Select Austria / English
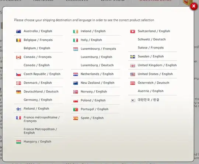Viewport: 199px width, 164px height. click(x=151, y=91)
